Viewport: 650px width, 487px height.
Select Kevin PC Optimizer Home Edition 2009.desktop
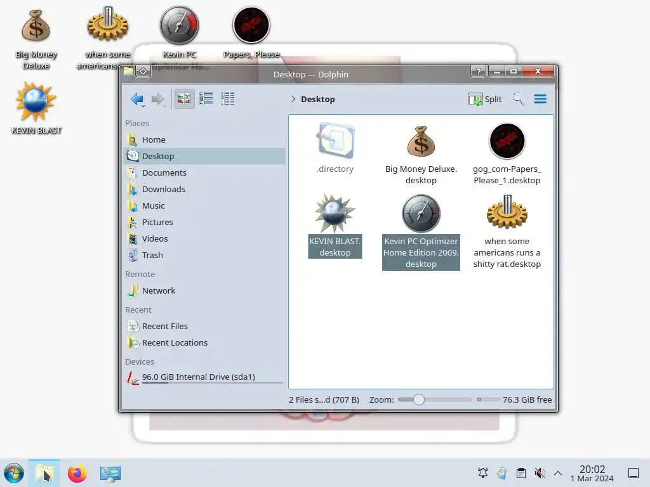[x=421, y=232]
